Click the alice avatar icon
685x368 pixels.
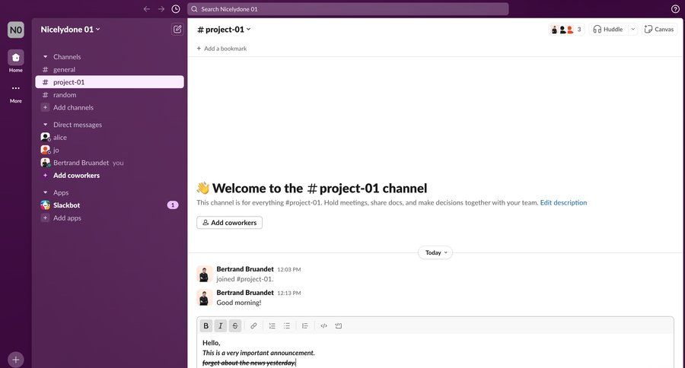pyautogui.click(x=46, y=137)
